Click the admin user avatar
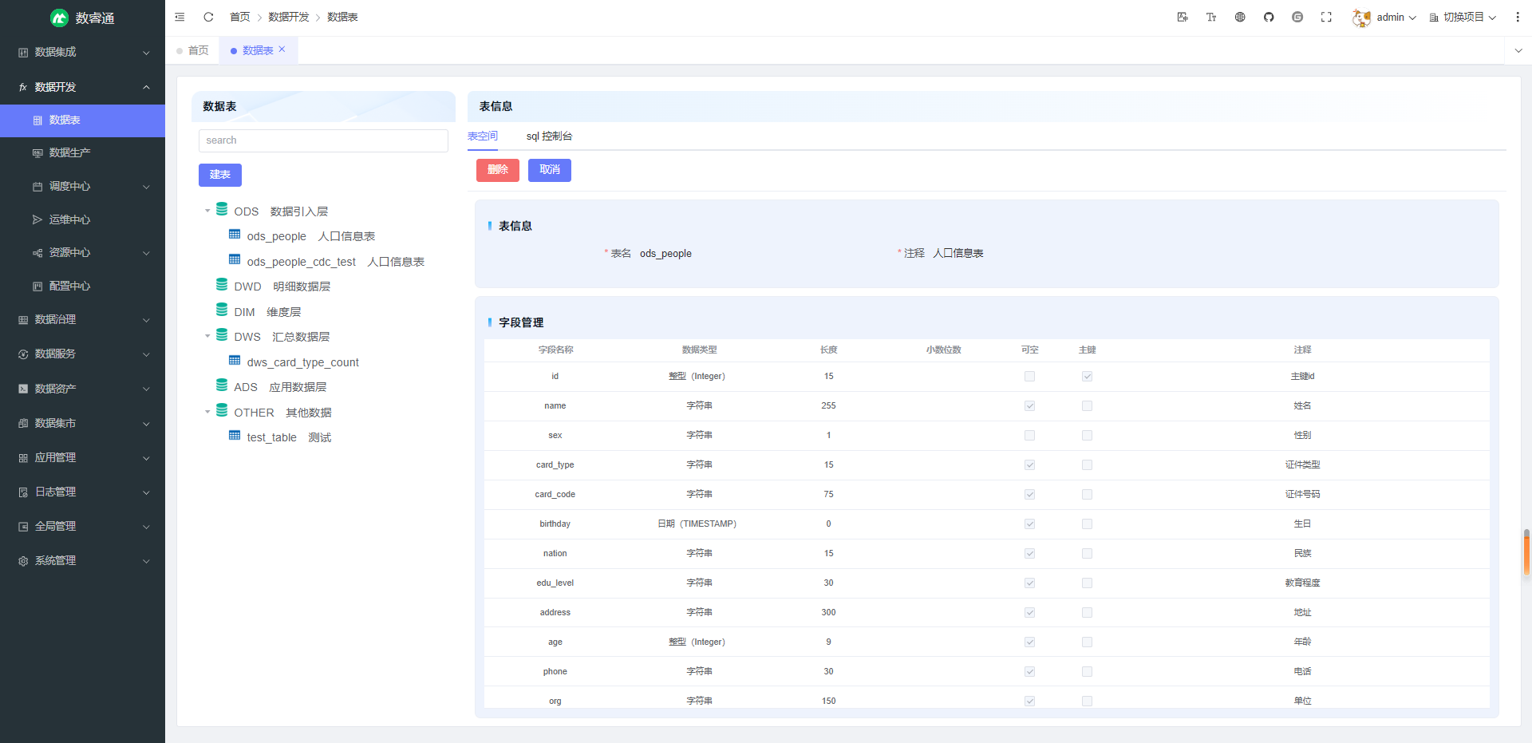 pyautogui.click(x=1361, y=18)
